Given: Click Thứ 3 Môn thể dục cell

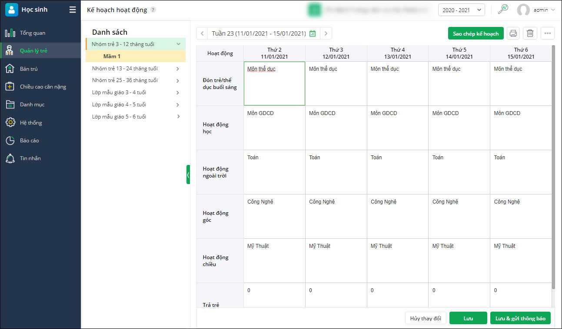Looking at the screenshot, I should coord(336,84).
